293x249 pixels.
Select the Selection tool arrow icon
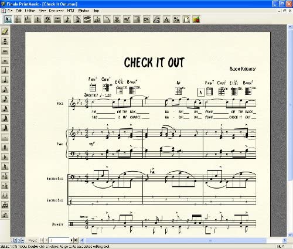point(8,19)
